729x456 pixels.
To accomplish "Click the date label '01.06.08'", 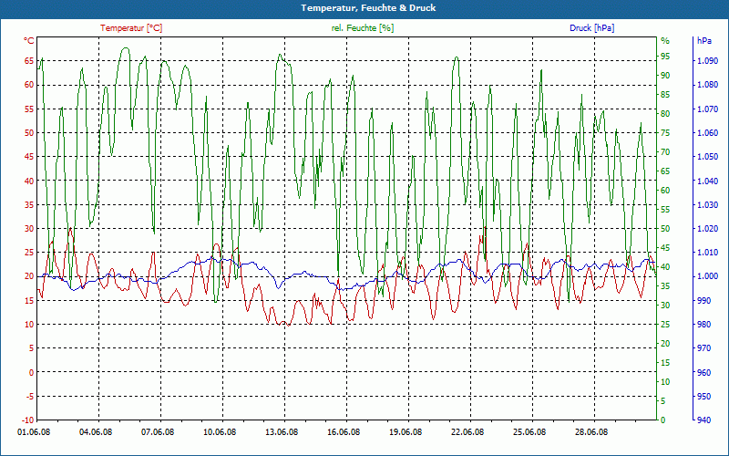I will (35, 431).
